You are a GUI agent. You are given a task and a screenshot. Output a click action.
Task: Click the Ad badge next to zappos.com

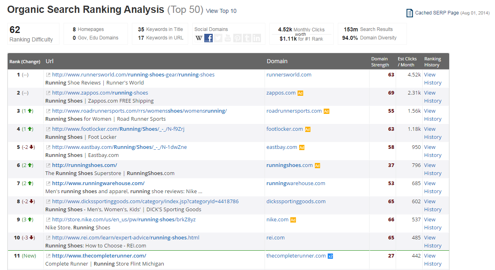pos(300,93)
